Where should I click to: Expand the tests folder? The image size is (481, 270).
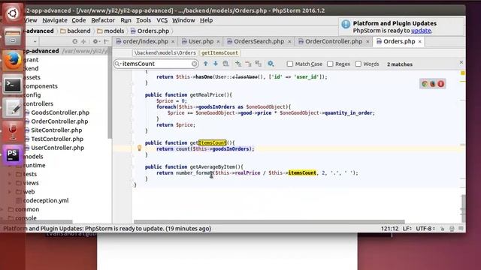[x=10, y=174]
